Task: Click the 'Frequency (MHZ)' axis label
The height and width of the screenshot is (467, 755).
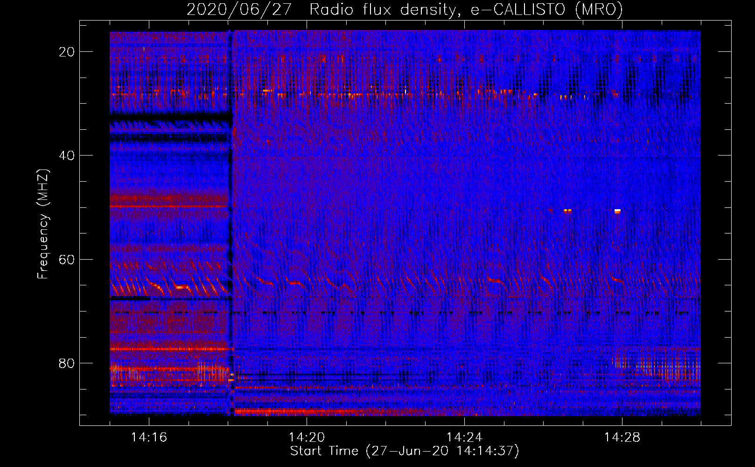Action: tap(43, 224)
